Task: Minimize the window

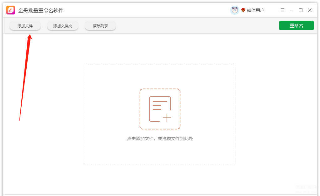Action: (x=292, y=10)
